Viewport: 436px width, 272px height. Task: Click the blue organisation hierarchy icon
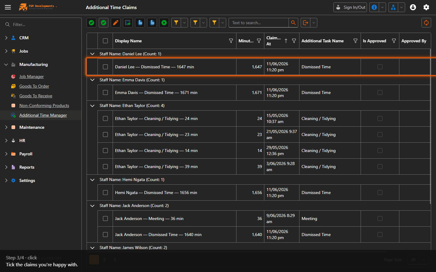point(393,7)
